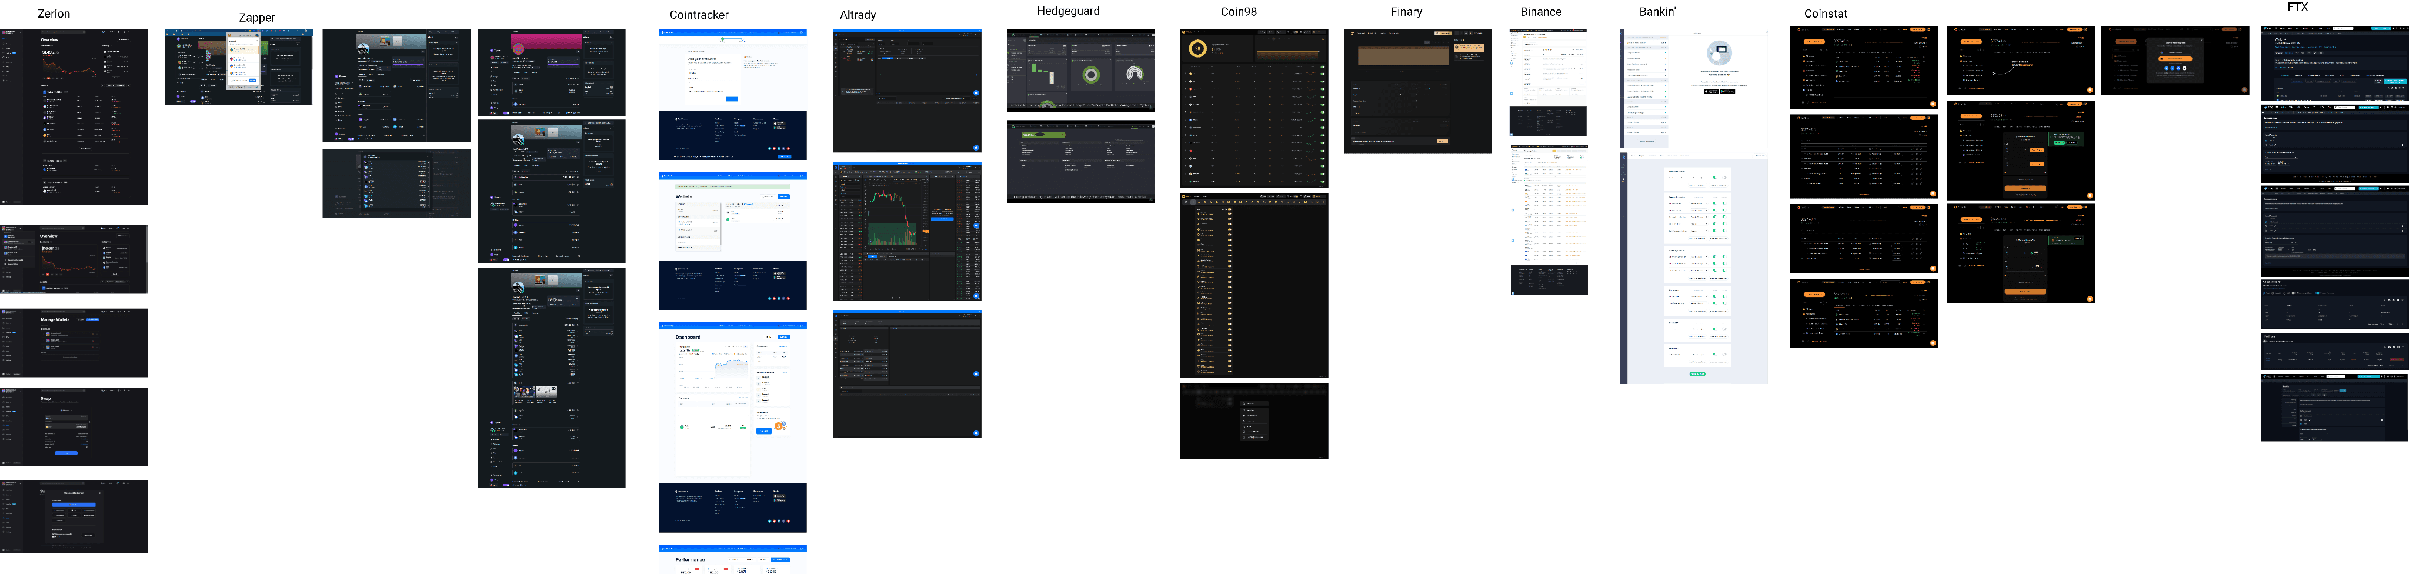Open Zerion's Swap screenshot
The height and width of the screenshot is (574, 2409).
click(74, 427)
